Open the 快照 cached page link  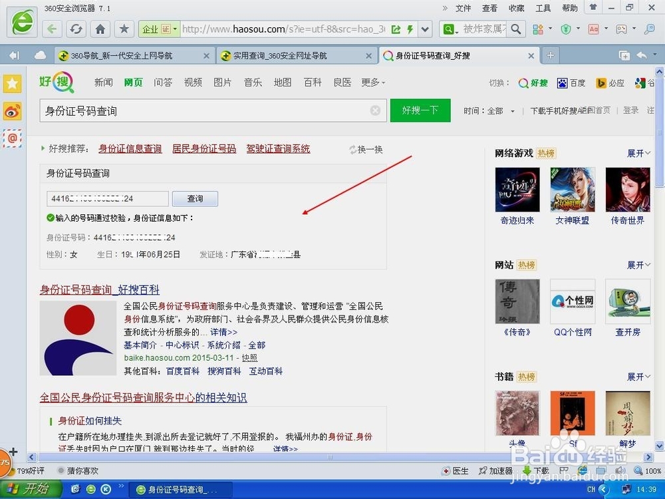pyautogui.click(x=249, y=358)
